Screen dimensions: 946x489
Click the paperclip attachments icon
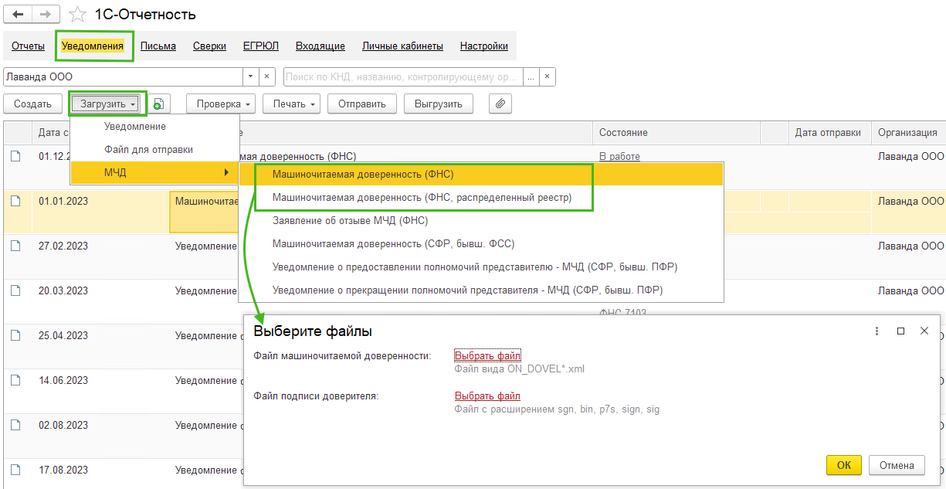500,104
